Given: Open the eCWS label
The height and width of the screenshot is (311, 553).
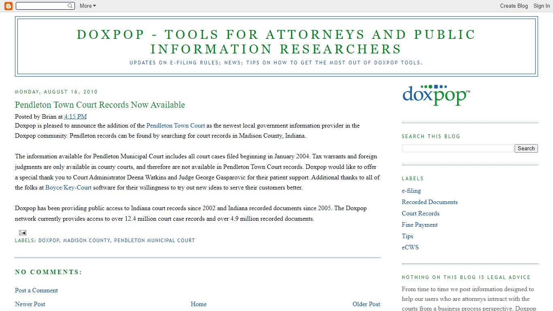Looking at the screenshot, I should (x=410, y=247).
